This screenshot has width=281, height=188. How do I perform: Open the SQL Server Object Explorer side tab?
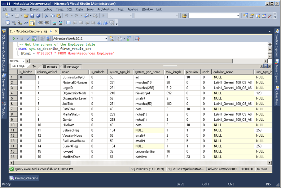pos(4,50)
